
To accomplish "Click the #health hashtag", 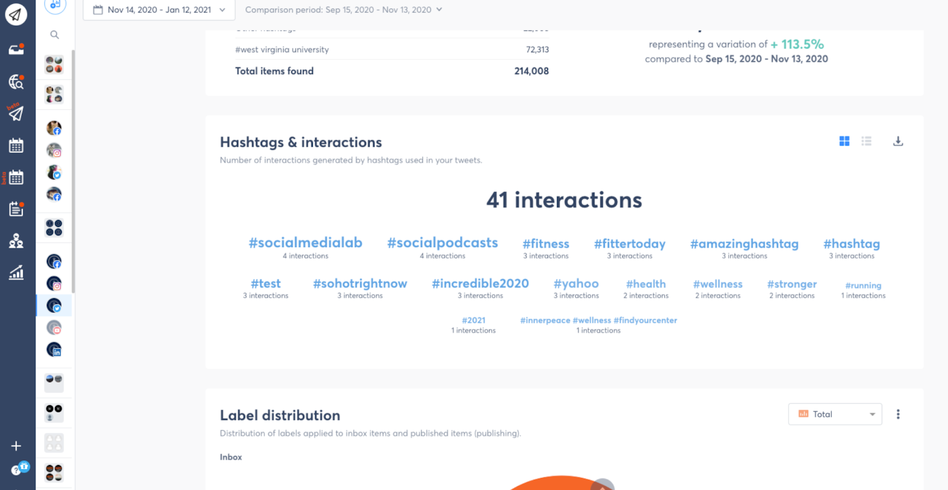I will tap(646, 284).
